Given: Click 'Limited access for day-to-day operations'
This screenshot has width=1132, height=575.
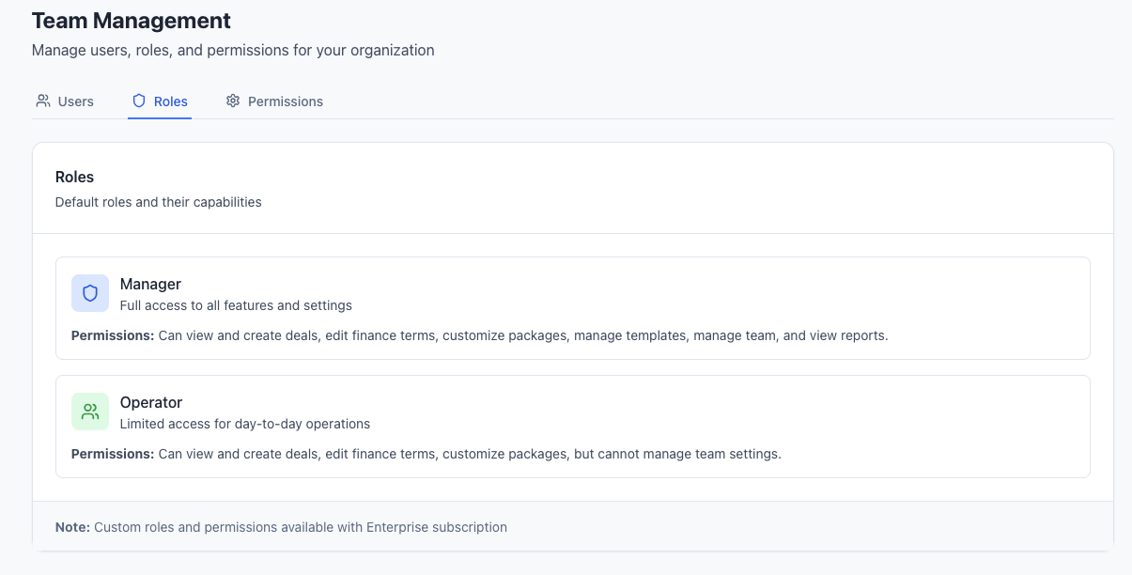Looking at the screenshot, I should point(244,423).
